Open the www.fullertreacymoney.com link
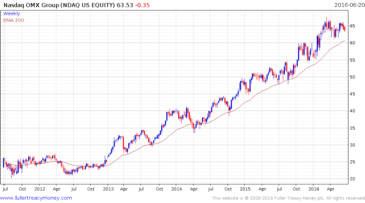The width and height of the screenshot is (365, 203). (36, 198)
